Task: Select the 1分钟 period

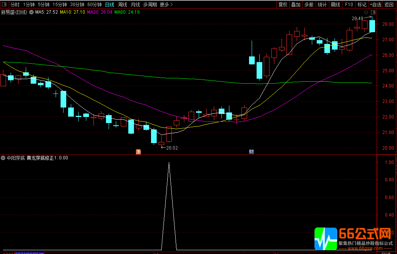Action: tap(29, 5)
